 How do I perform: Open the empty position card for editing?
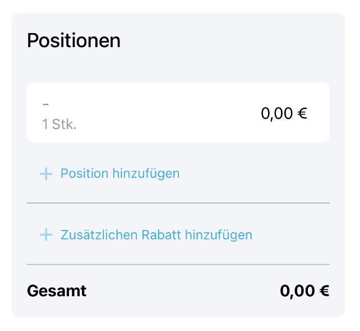pyautogui.click(x=178, y=112)
